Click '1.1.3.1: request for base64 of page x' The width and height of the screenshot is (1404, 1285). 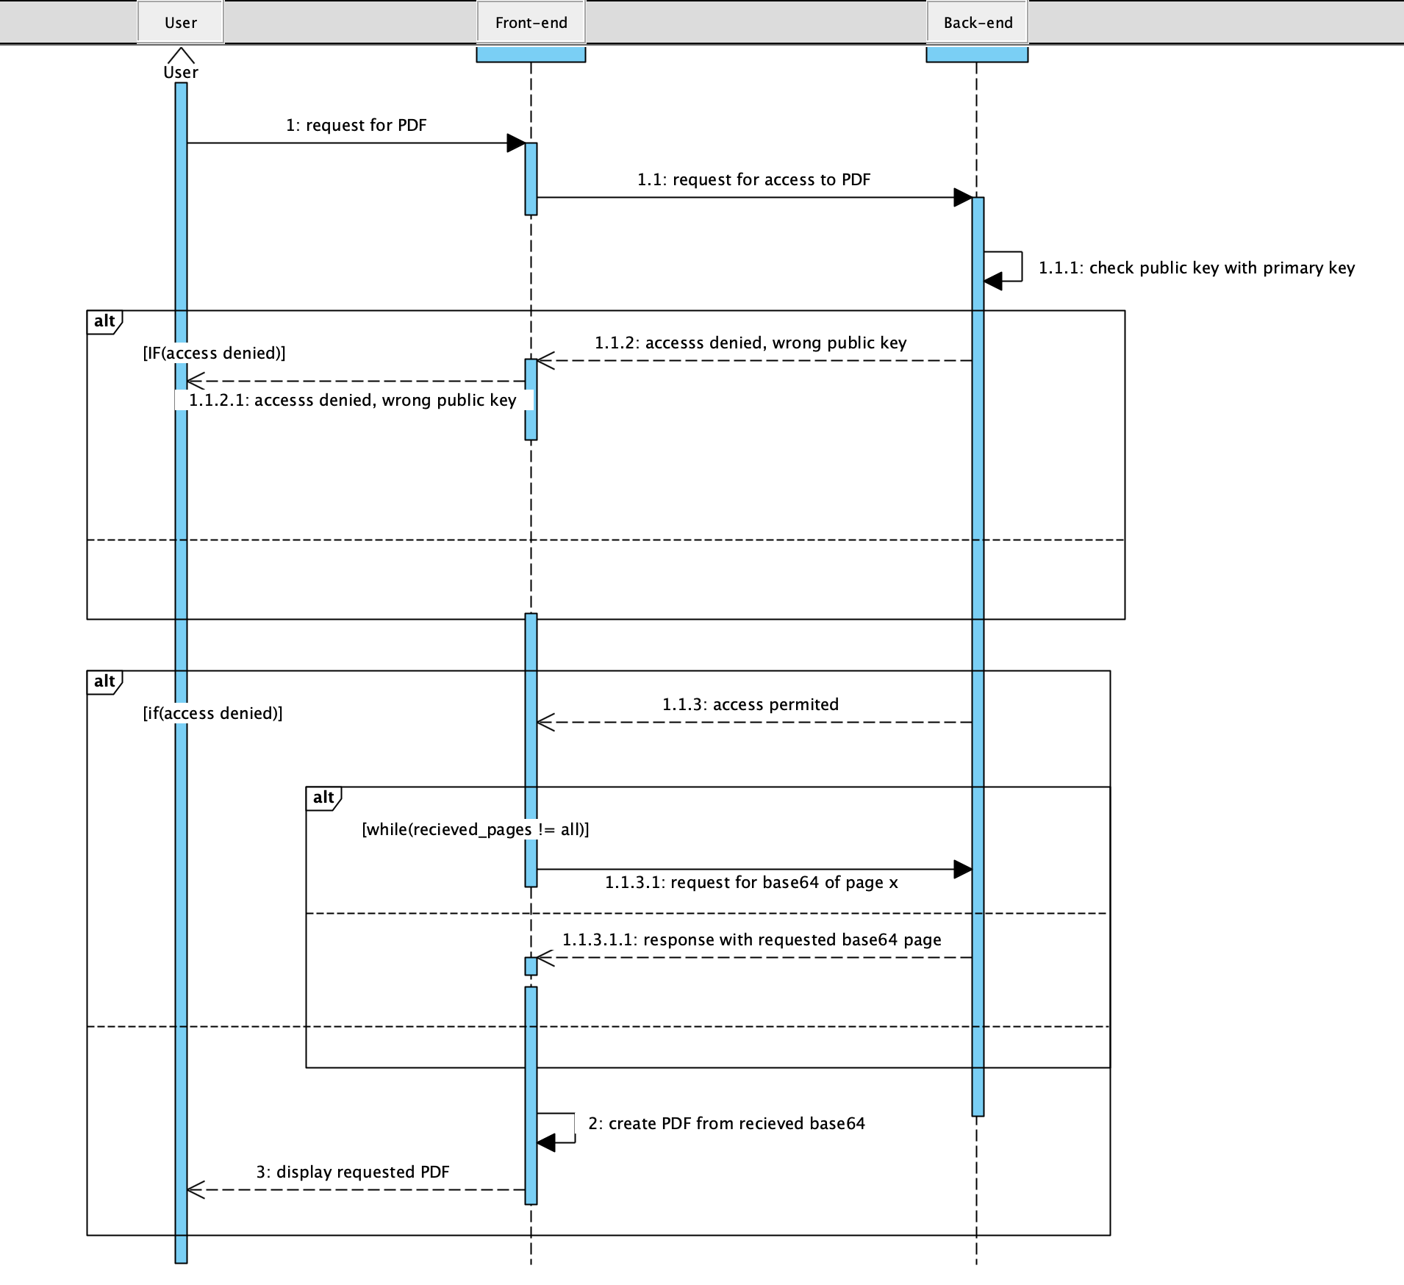point(751,882)
